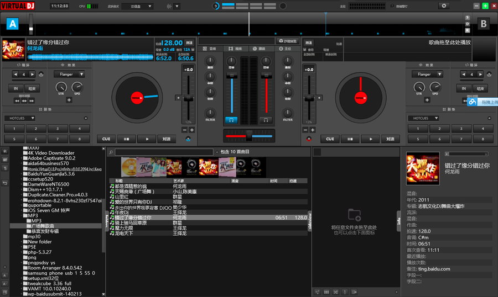Switch mixer to the master tab

click(286, 49)
